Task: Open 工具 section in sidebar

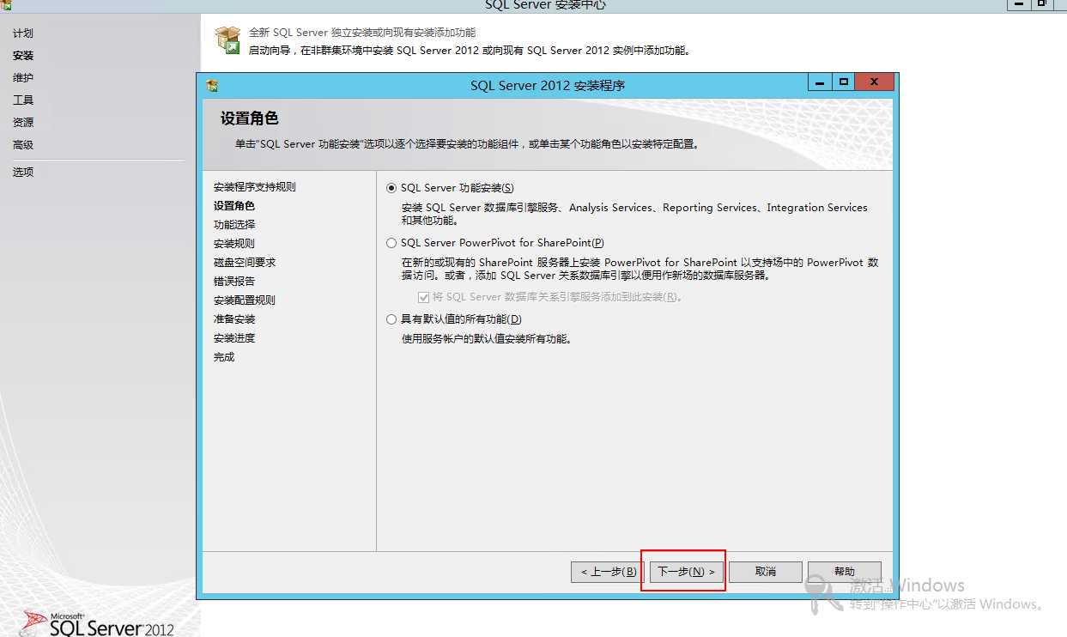Action: pyautogui.click(x=23, y=100)
